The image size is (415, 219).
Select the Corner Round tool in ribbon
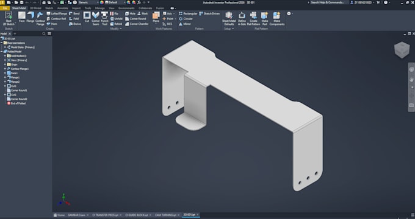click(135, 19)
